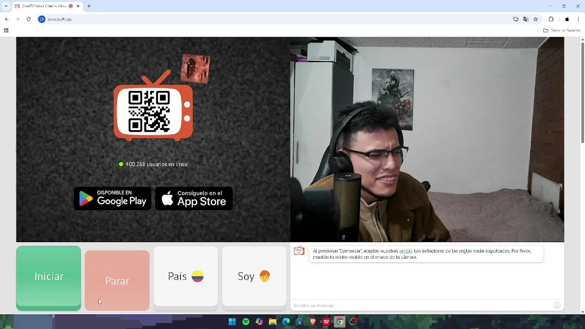The height and width of the screenshot is (329, 585).
Task: Open the tab search dropdown arrow
Action: 6,6
